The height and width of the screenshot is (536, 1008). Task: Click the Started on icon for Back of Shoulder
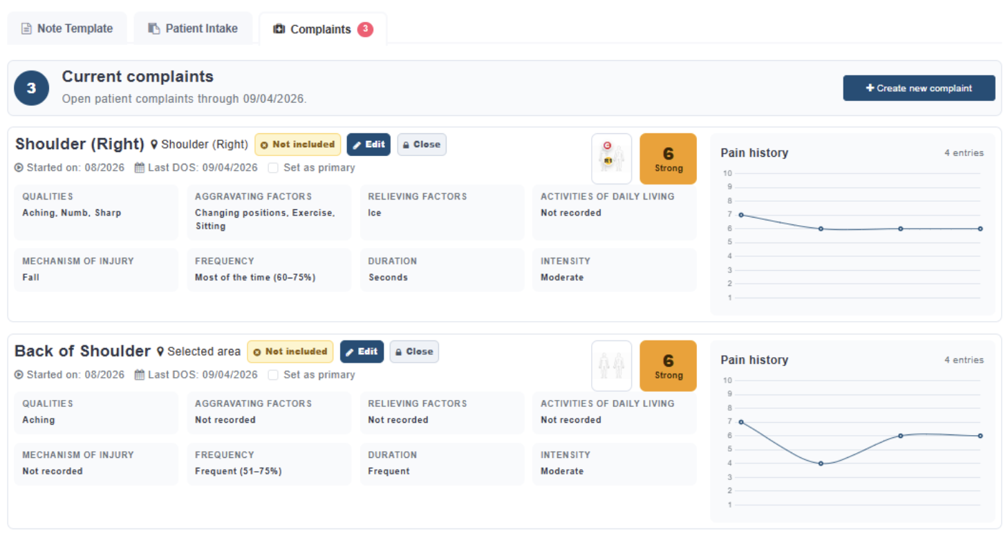tap(19, 375)
